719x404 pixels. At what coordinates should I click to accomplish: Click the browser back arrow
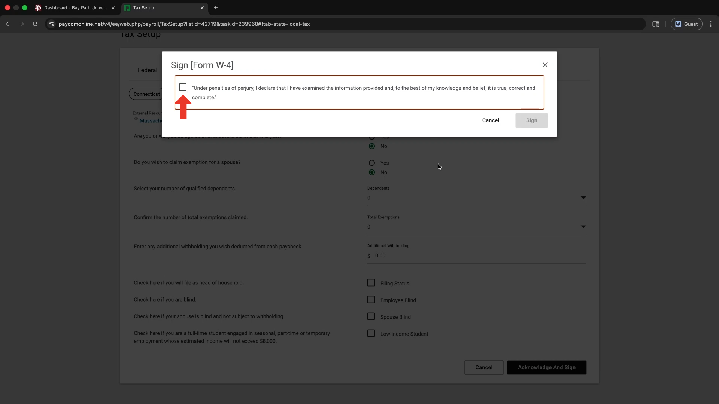click(8, 24)
